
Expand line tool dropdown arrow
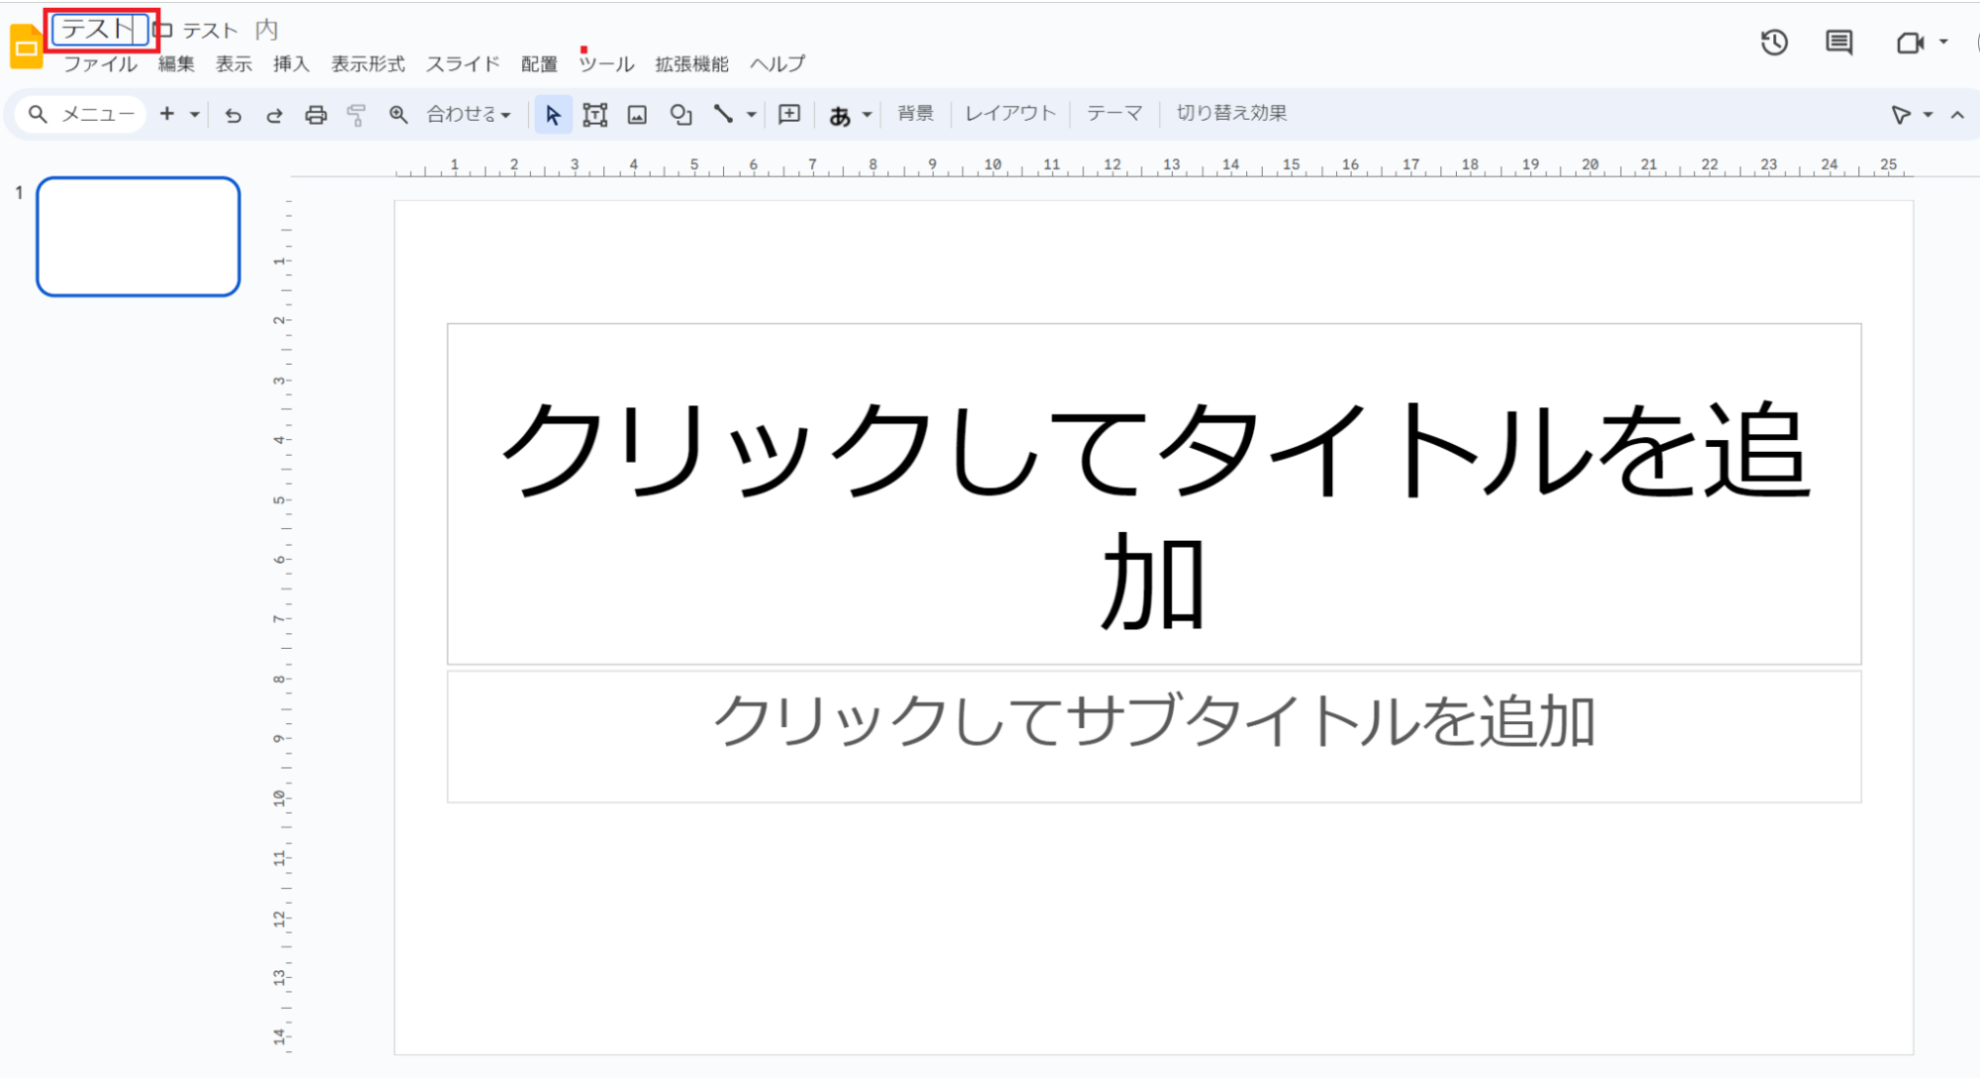point(752,115)
